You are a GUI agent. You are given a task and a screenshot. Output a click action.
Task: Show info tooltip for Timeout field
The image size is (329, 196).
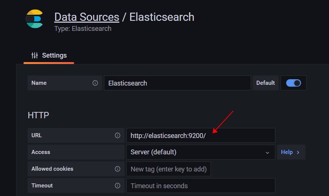[x=117, y=186]
